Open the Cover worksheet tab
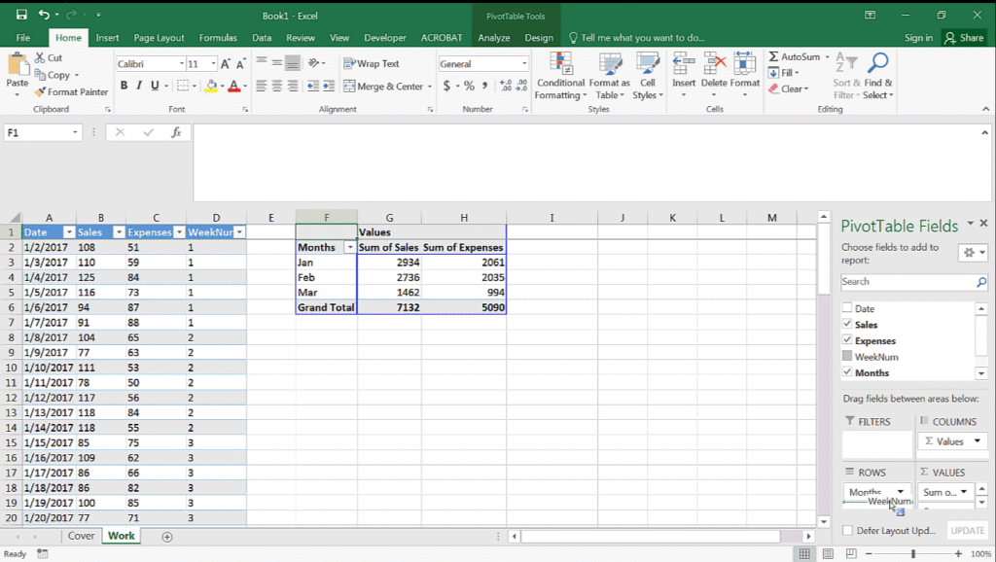The image size is (996, 562). pyautogui.click(x=81, y=536)
